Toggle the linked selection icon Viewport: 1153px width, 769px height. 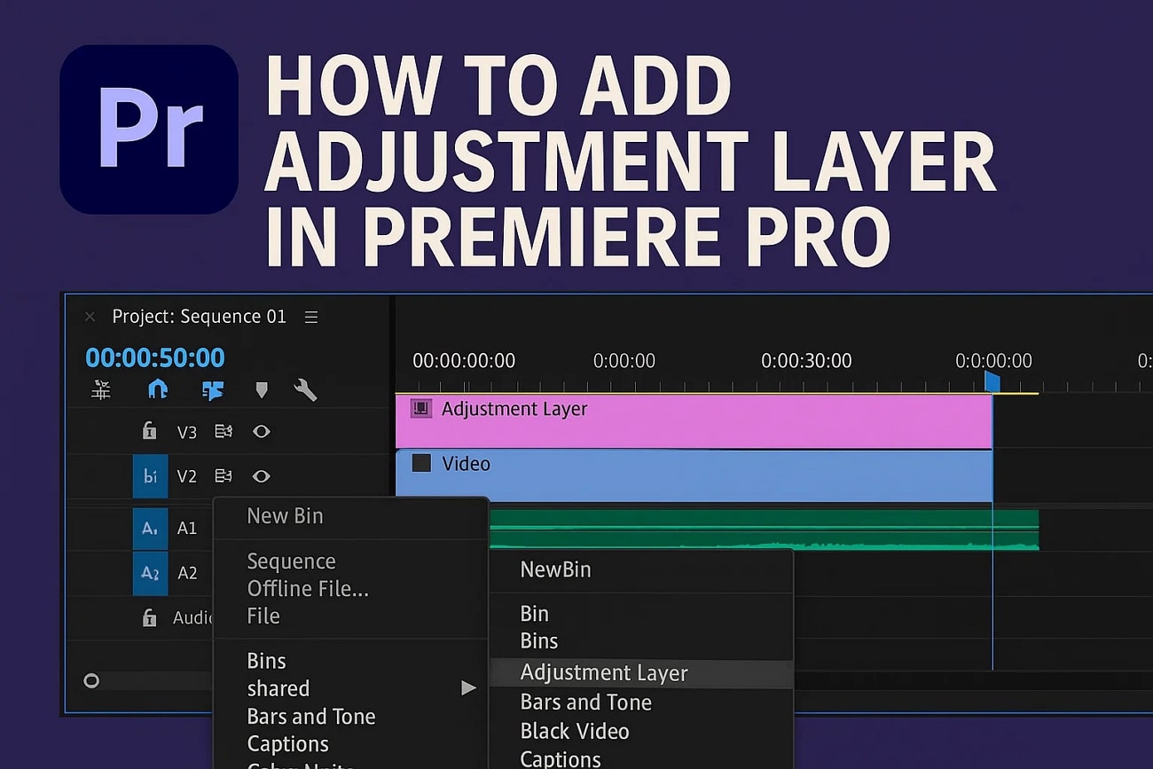point(101,389)
